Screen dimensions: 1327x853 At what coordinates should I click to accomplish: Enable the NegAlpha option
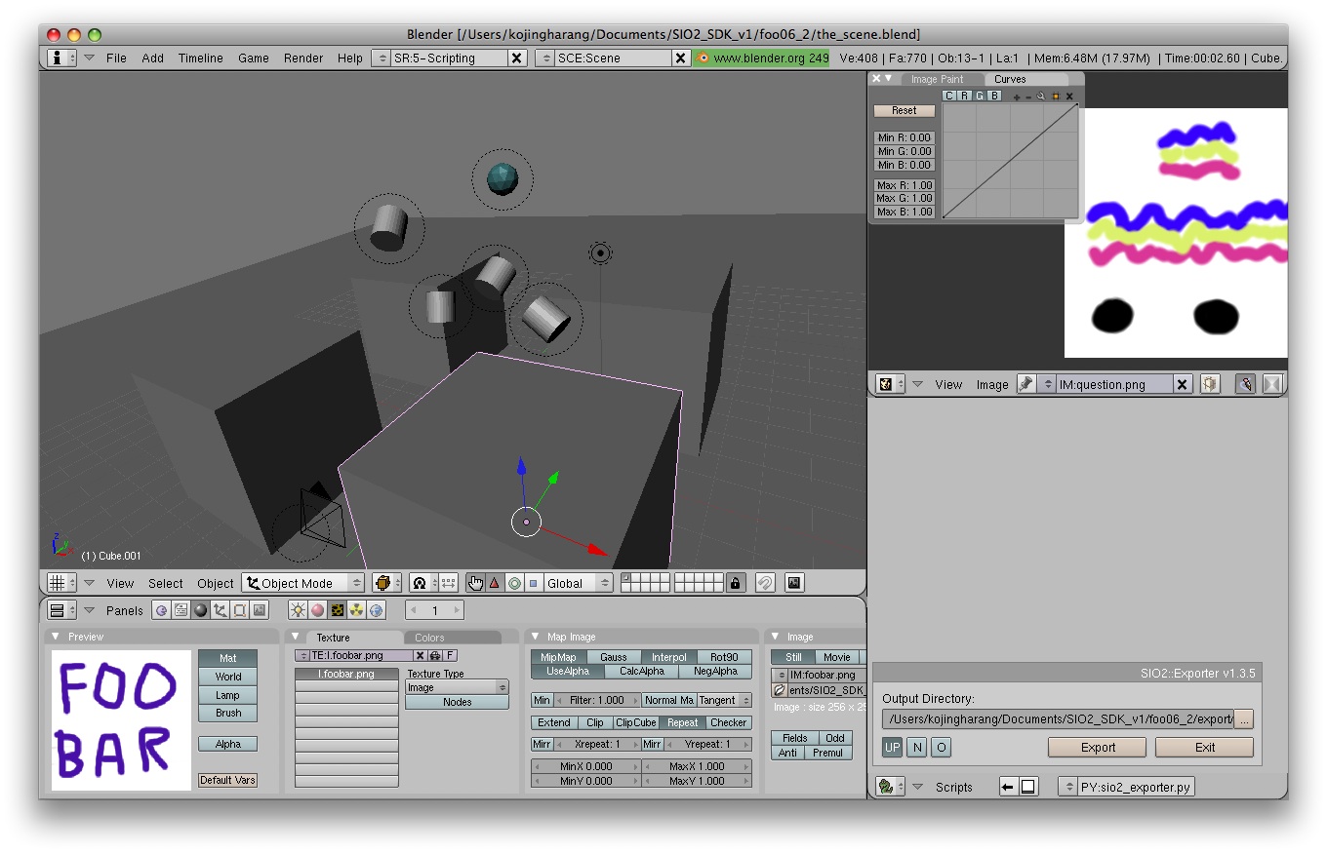coord(715,671)
